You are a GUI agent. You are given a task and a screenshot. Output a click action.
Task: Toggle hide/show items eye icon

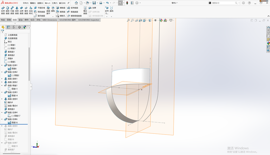(x=155, y=20)
